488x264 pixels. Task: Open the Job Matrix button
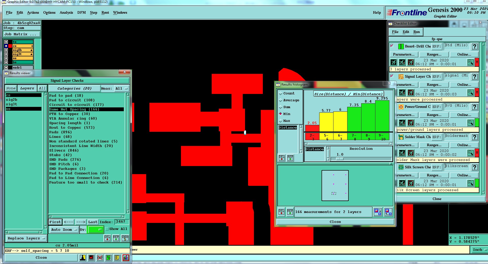coord(22,34)
